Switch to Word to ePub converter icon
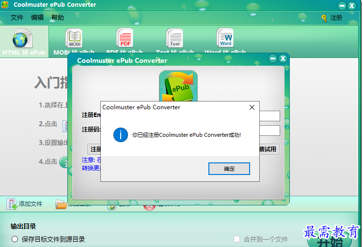363x247 pixels. tap(225, 38)
